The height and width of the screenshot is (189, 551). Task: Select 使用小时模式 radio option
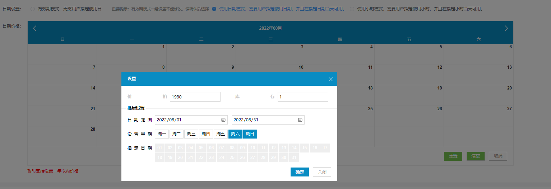[352, 9]
